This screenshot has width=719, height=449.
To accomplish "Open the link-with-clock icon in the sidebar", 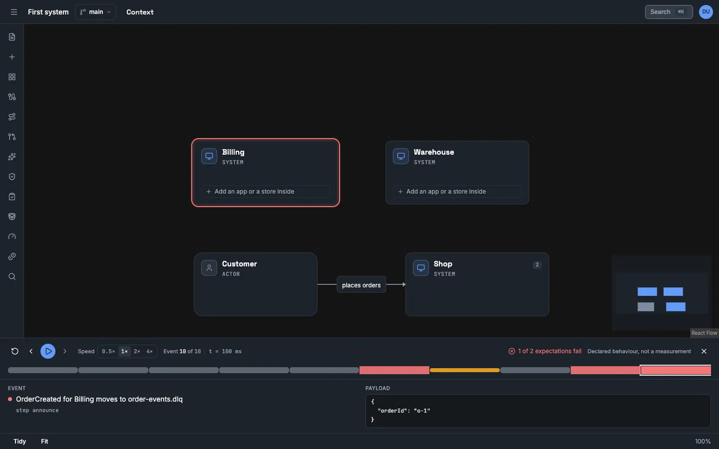I will 12,256.
